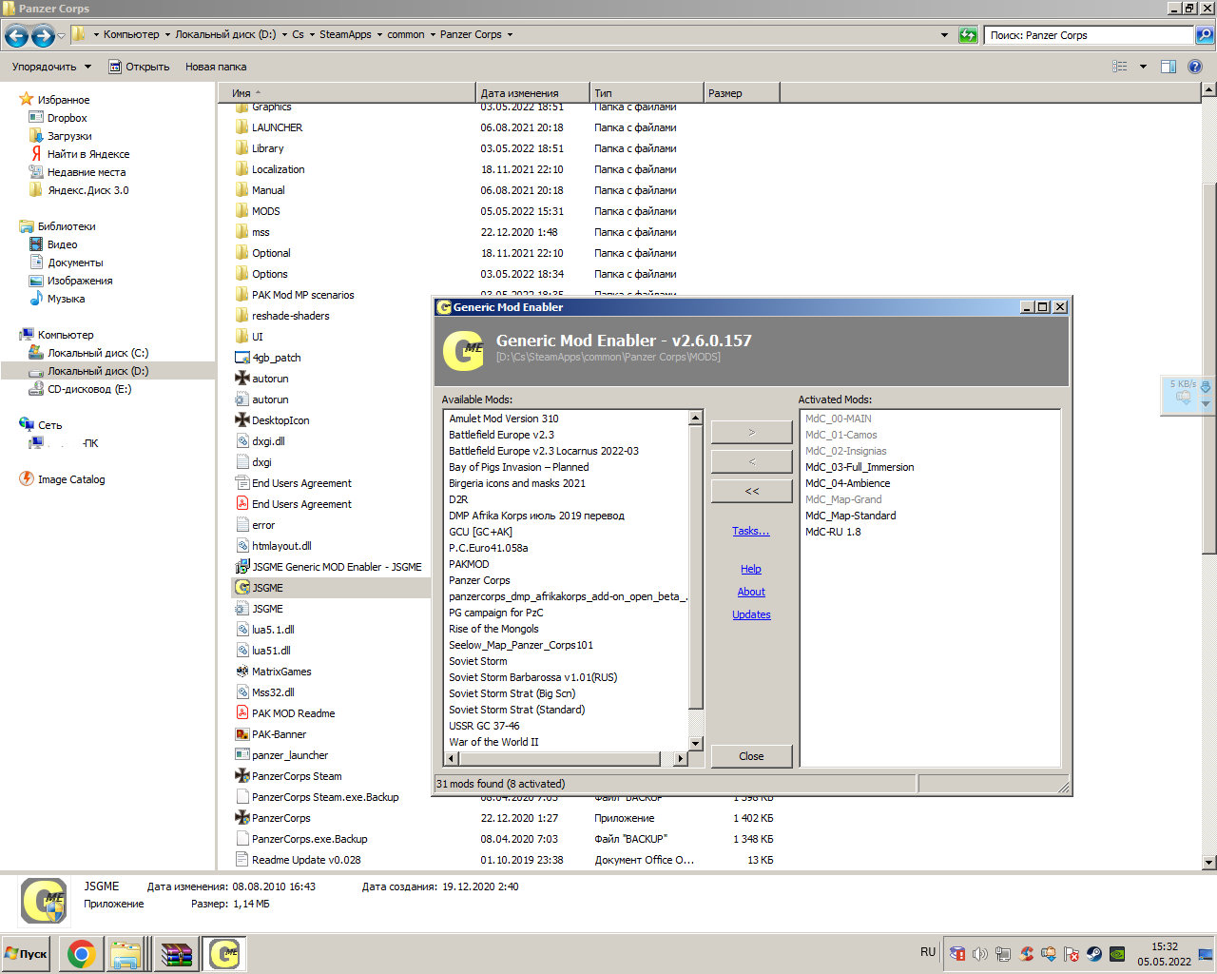Image resolution: width=1217 pixels, height=974 pixels.
Task: Click the Explorer Forward navigation arrow
Action: coord(43,36)
